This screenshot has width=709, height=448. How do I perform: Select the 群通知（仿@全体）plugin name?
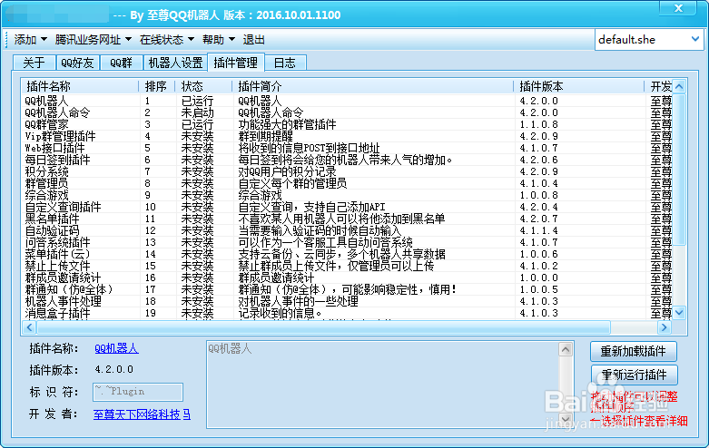coord(69,289)
